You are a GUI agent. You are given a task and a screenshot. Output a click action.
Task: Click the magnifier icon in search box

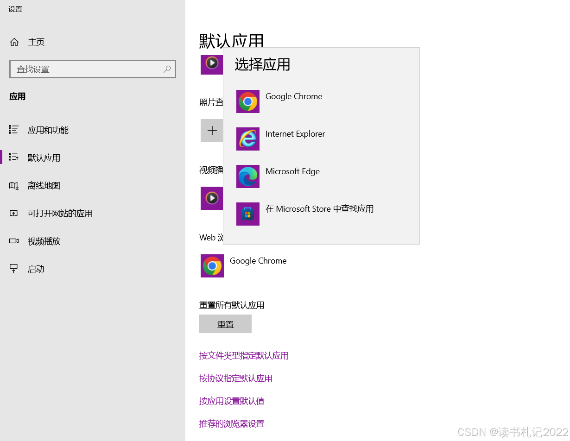click(167, 69)
